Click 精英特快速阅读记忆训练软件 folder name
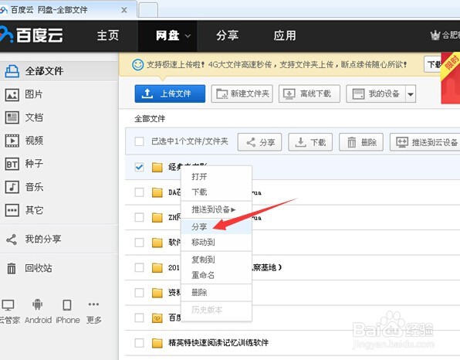Image resolution: width=460 pixels, height=360 pixels. click(218, 343)
